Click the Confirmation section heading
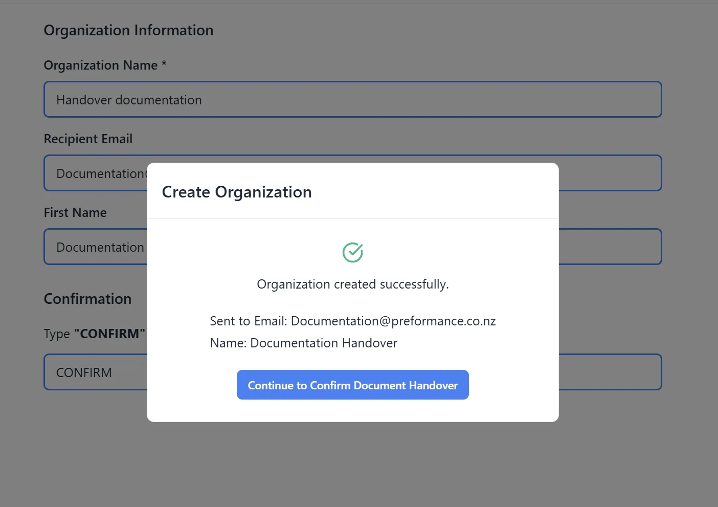Image resolution: width=718 pixels, height=507 pixels. (87, 299)
